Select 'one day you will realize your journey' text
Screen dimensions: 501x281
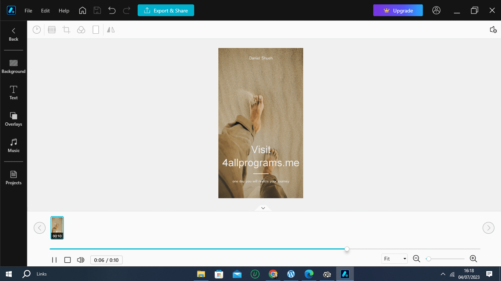coord(261,181)
